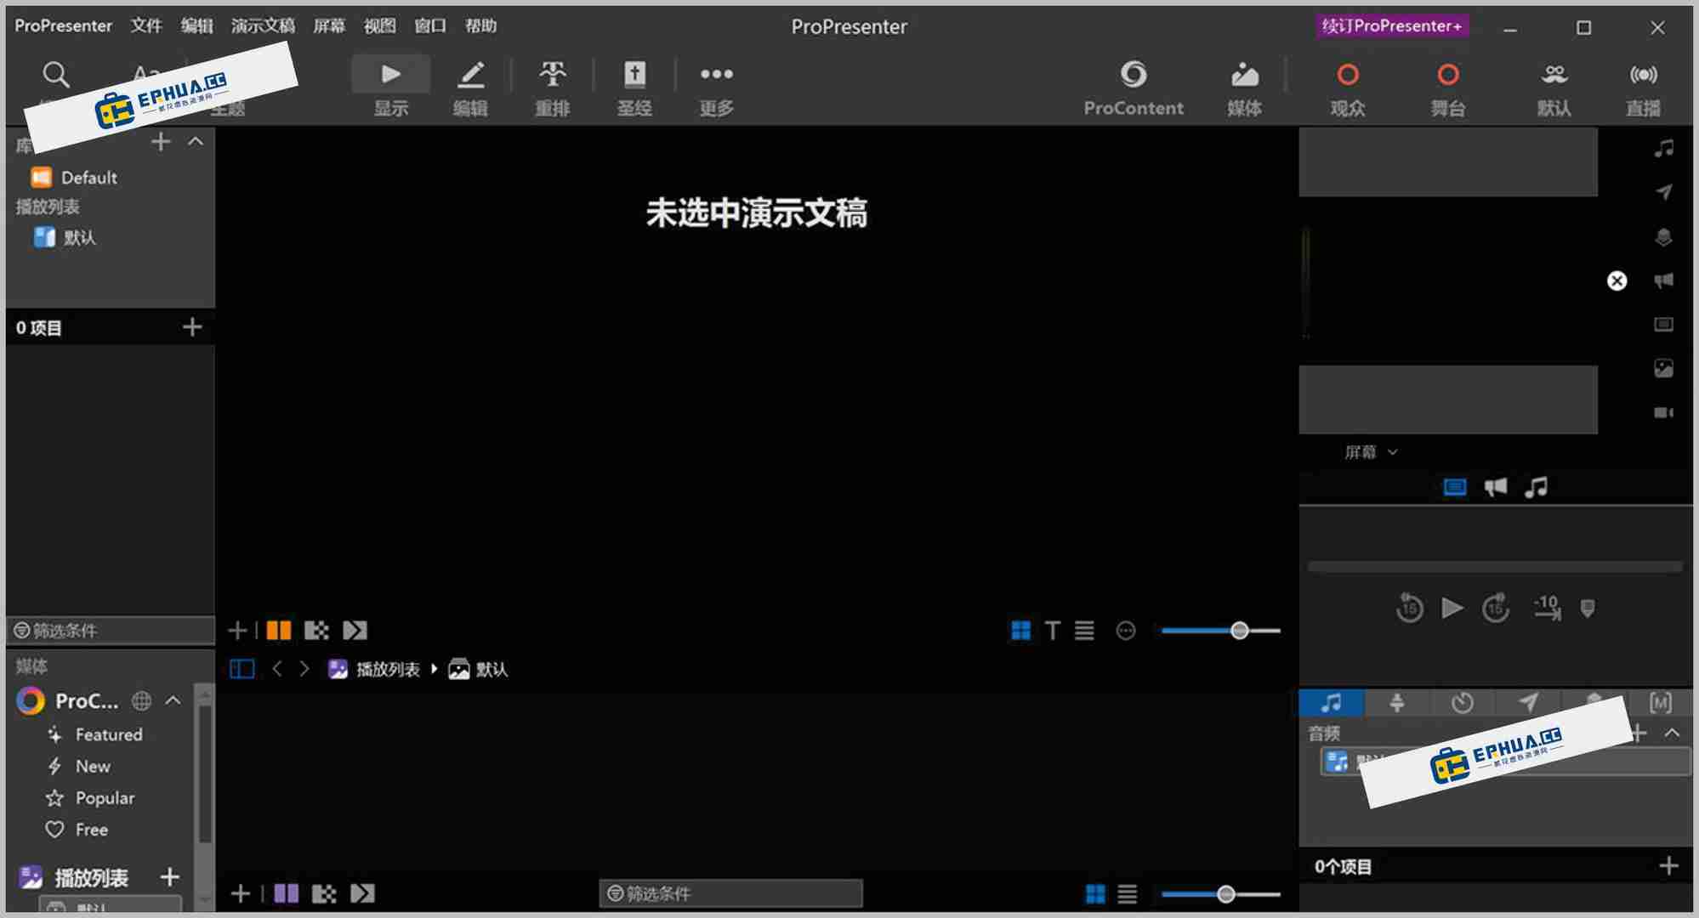
Task: Play the audio transport control
Action: point(1452,608)
